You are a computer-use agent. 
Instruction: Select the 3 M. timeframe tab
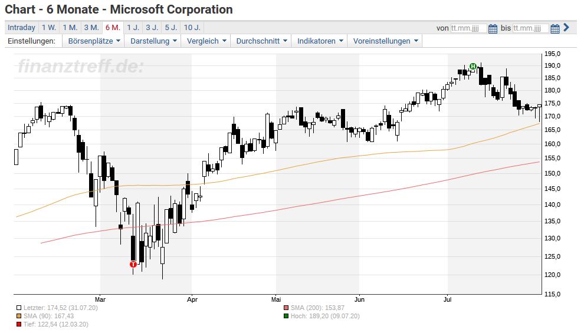(x=91, y=28)
